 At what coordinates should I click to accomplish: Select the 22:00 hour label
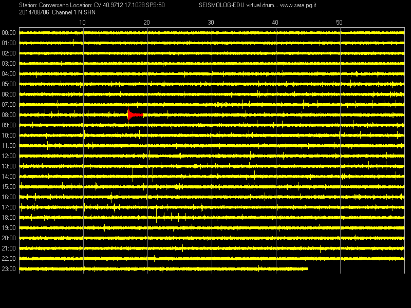9,259
